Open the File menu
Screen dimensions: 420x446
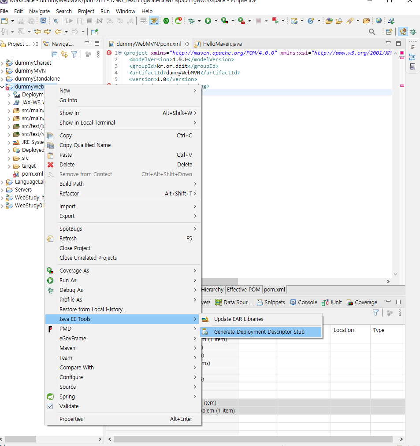[4, 11]
